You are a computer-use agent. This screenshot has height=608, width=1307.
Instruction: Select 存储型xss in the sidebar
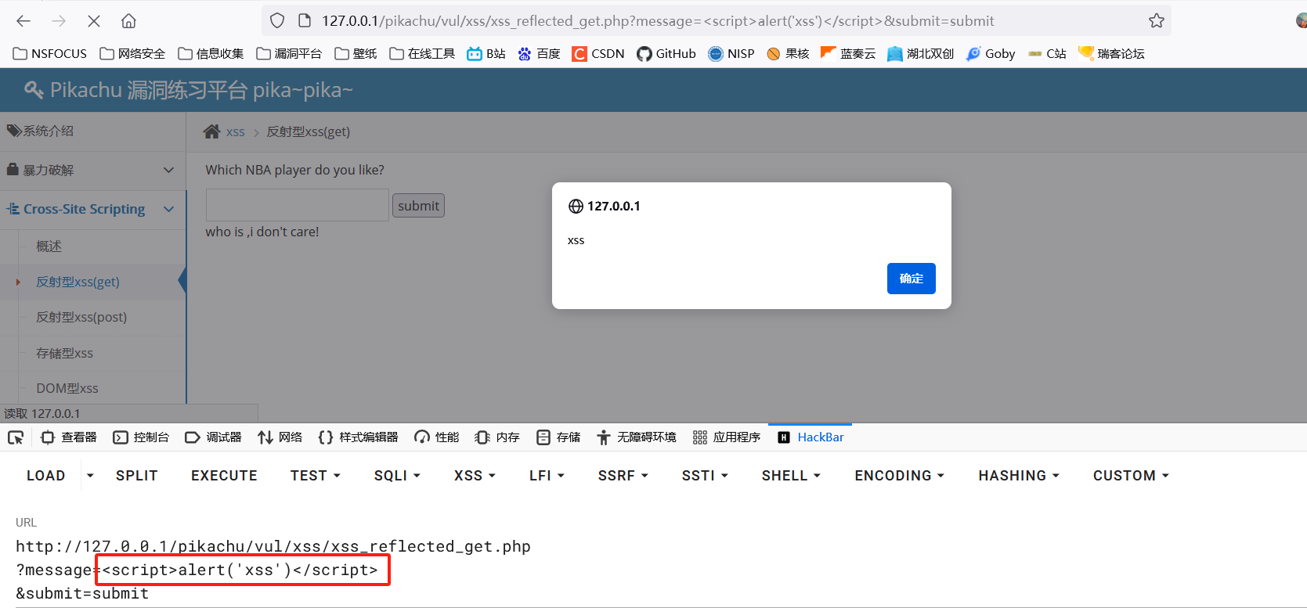pos(64,353)
